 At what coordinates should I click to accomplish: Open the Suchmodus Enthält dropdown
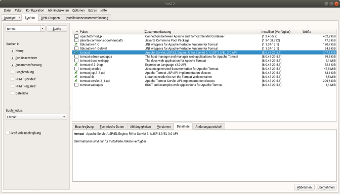[36, 117]
